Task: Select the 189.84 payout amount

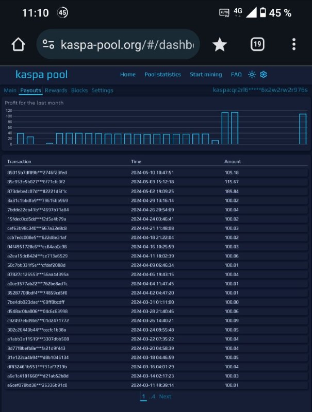Action: pos(232,191)
